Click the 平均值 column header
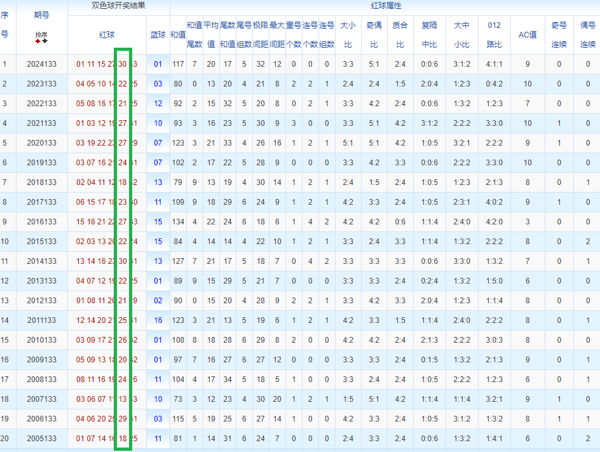 211,35
